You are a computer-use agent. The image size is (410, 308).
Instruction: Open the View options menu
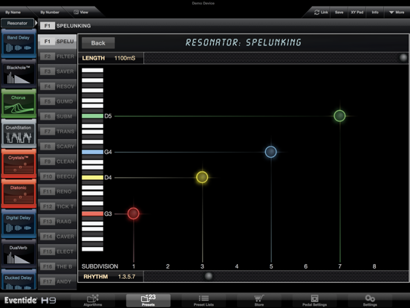81,13
